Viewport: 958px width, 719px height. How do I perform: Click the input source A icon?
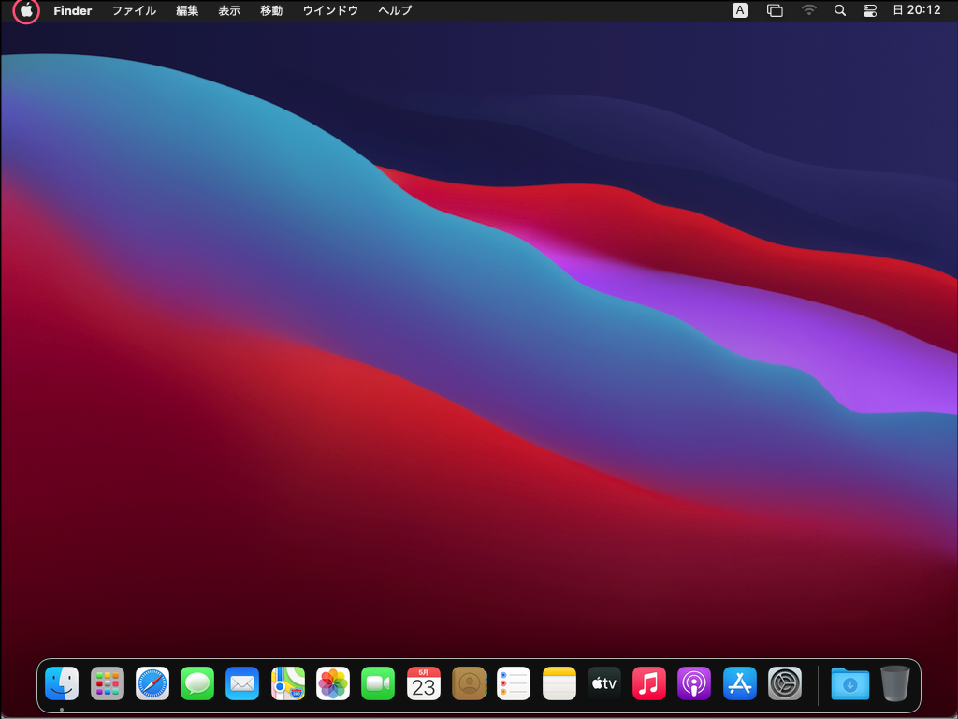point(740,10)
